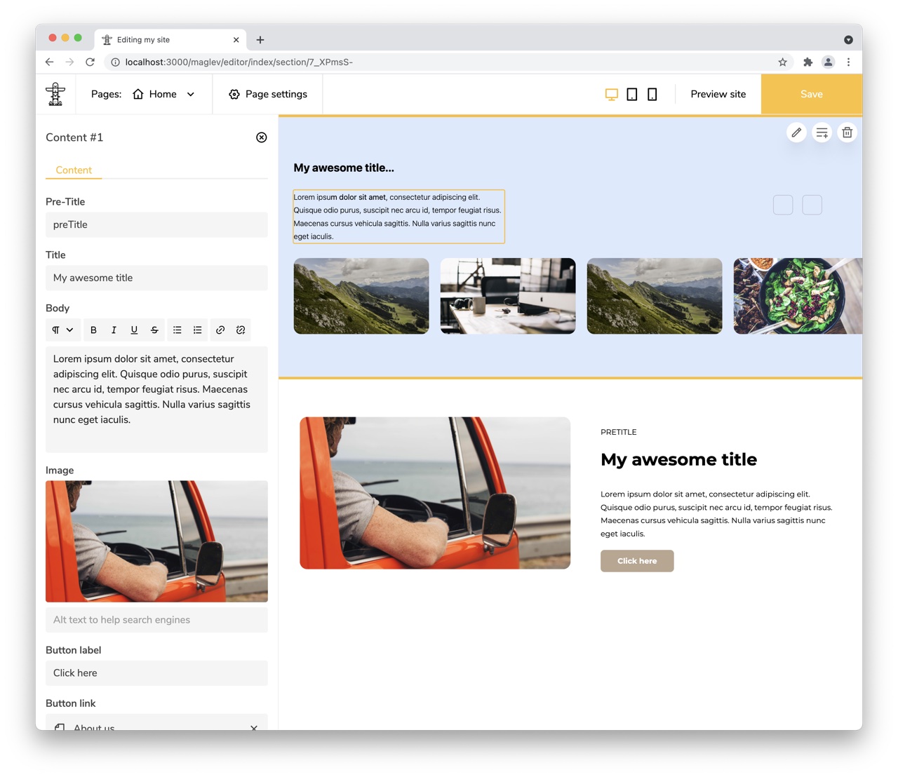Apply italic formatting to the body text
This screenshot has height=777, width=898.
tap(114, 330)
